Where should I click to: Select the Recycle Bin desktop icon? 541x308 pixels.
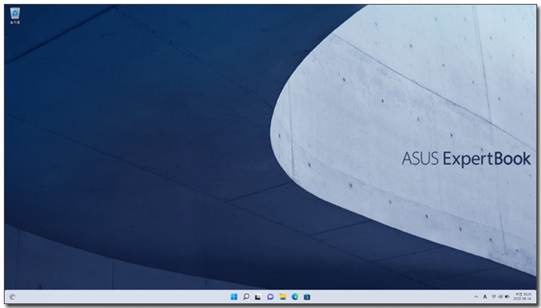pyautogui.click(x=15, y=16)
